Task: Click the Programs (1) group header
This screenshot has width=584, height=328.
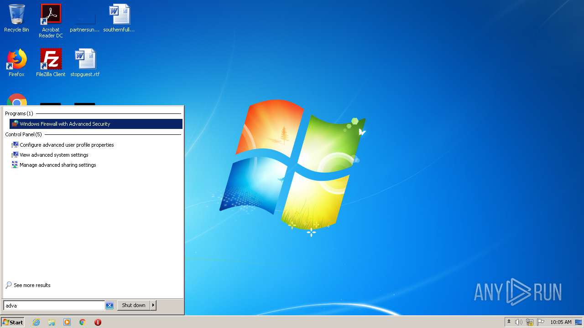Action: coord(19,113)
